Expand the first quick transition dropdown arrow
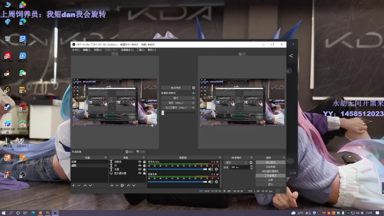 click(193, 98)
